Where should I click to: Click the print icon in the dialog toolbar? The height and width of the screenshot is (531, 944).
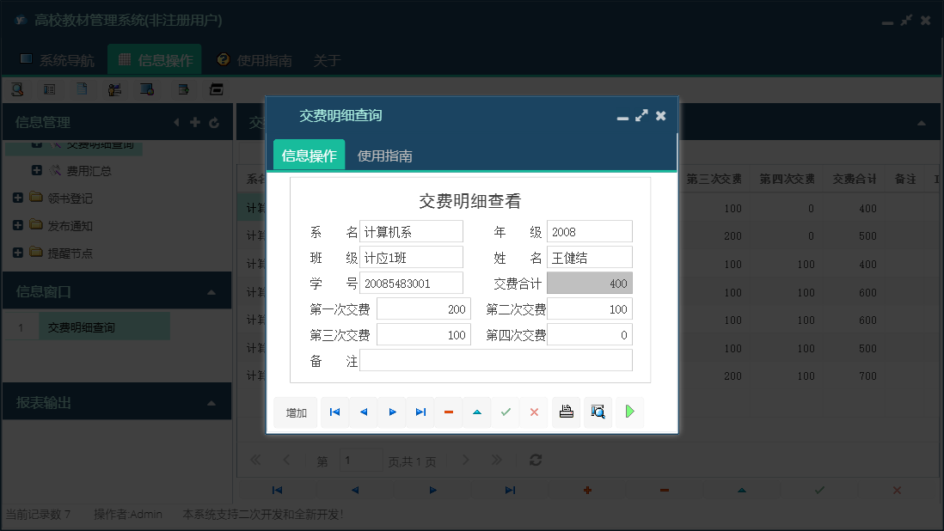pyautogui.click(x=566, y=412)
